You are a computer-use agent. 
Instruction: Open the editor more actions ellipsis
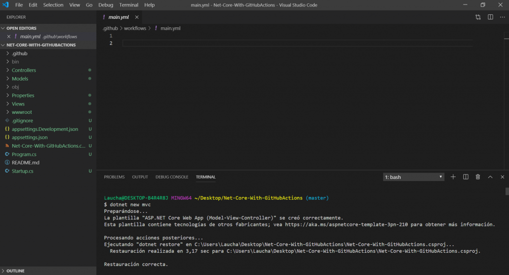502,17
